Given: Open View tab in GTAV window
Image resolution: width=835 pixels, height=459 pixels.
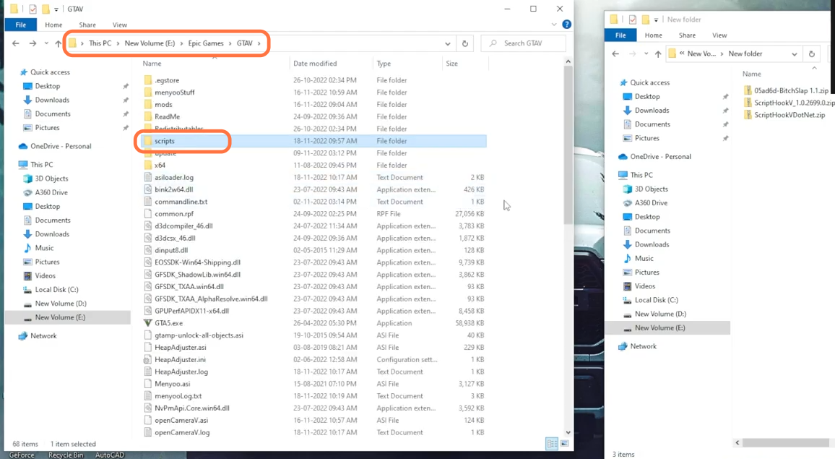Looking at the screenshot, I should (120, 25).
